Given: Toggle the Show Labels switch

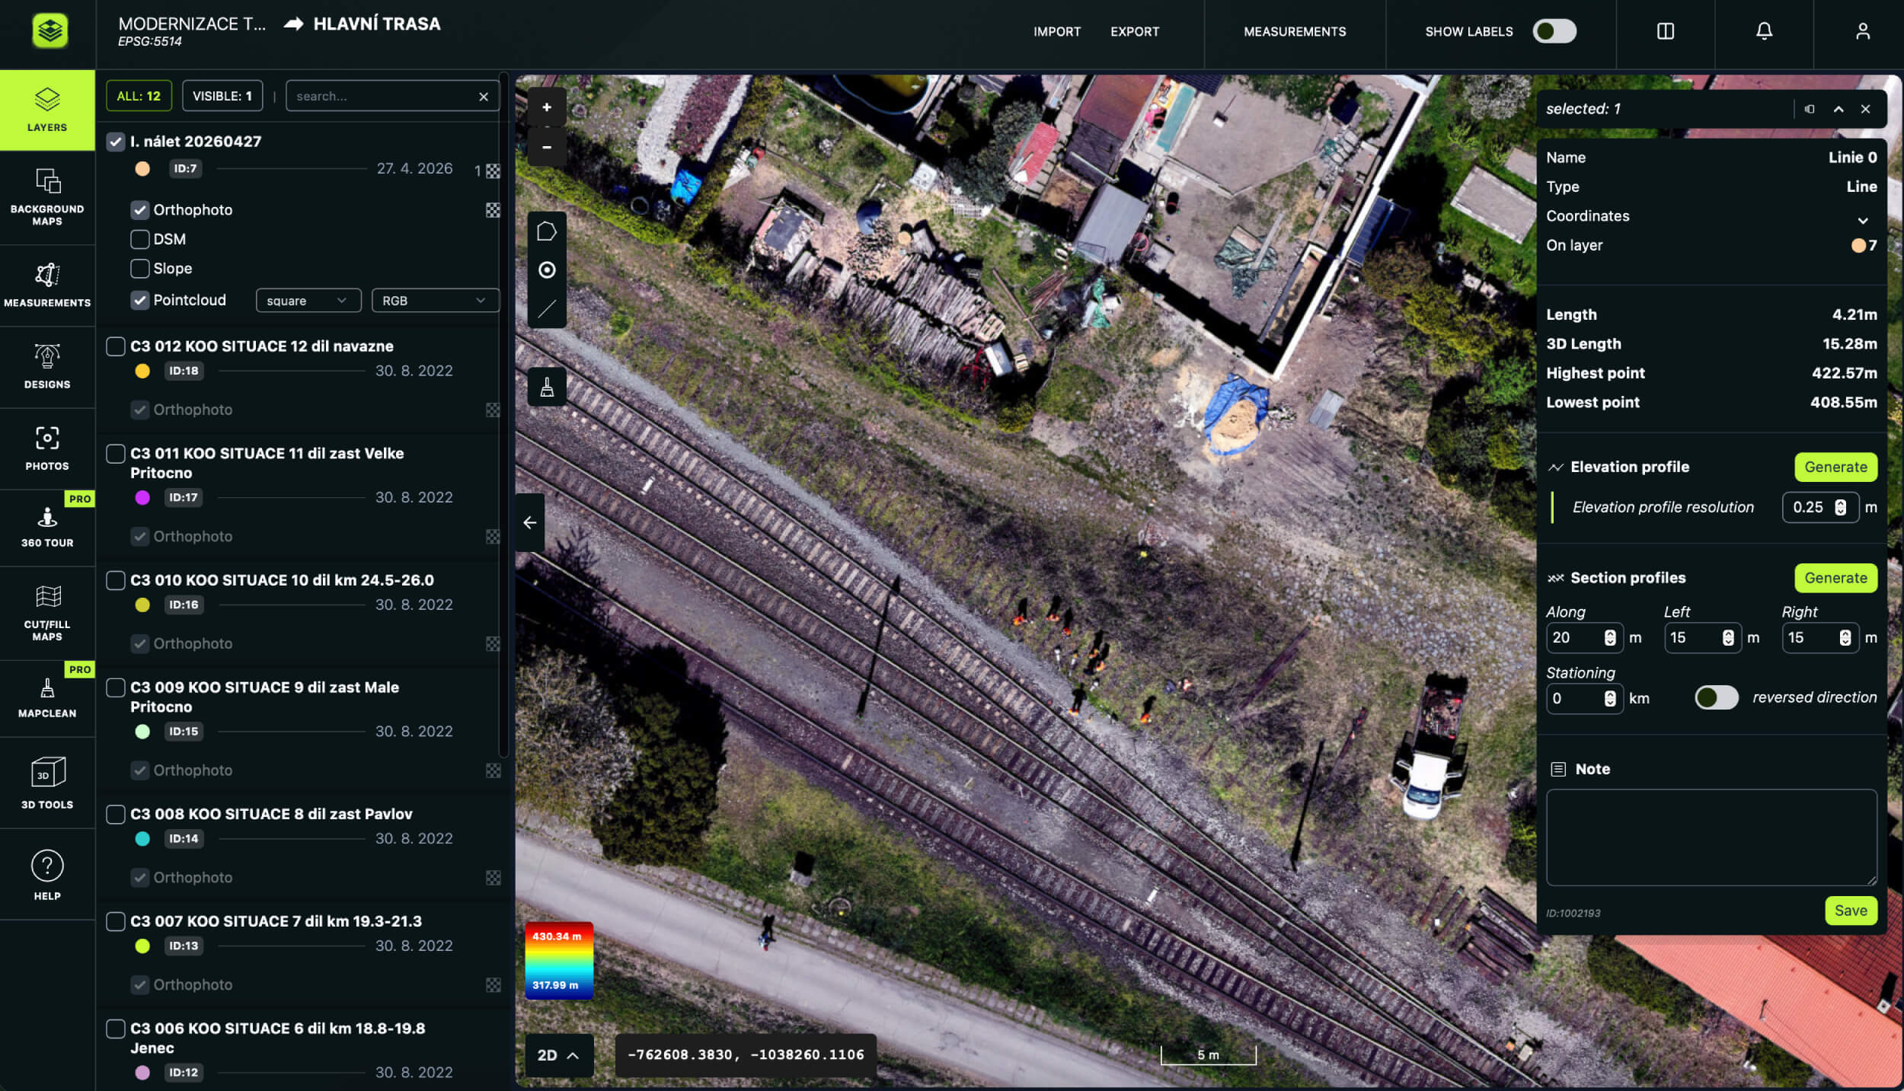Looking at the screenshot, I should pos(1554,31).
